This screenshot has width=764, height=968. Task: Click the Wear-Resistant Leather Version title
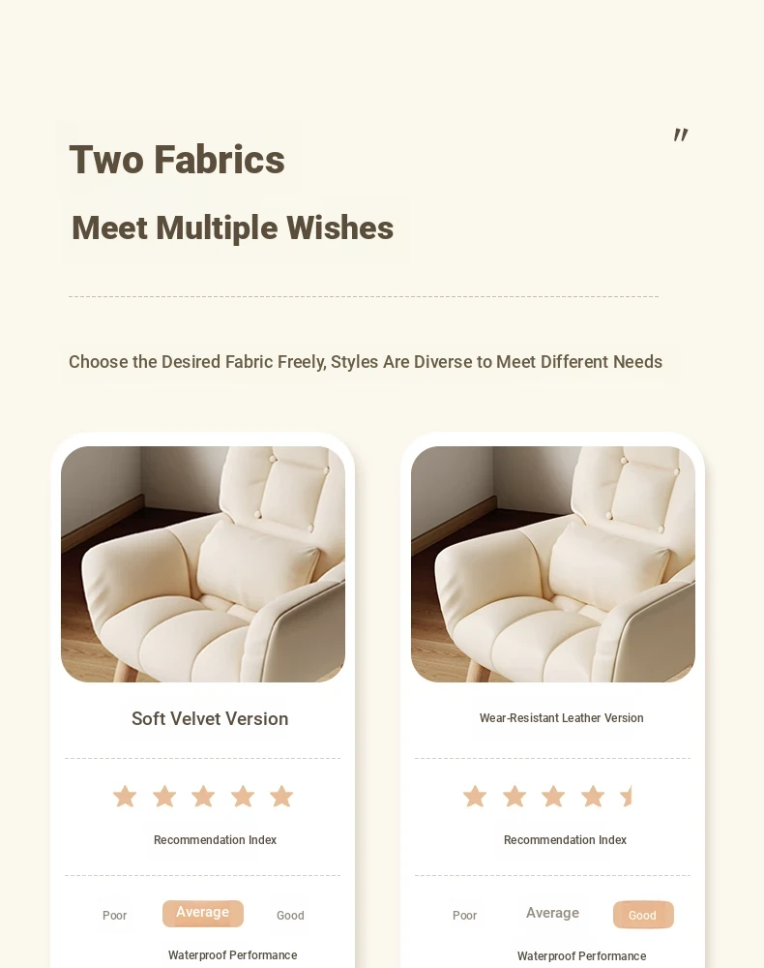click(x=562, y=718)
